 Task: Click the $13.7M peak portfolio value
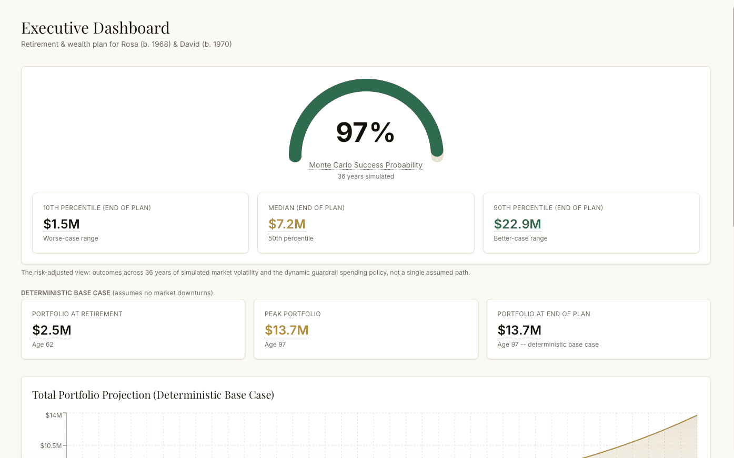coord(287,330)
